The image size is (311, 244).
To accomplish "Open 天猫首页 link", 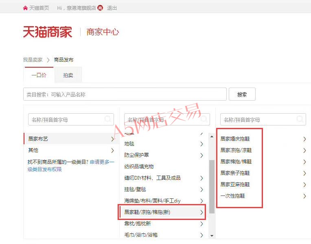I will tap(39, 8).
